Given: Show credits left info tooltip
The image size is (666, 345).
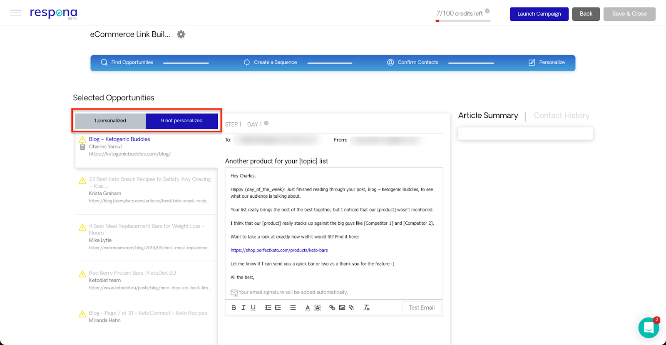Looking at the screenshot, I should tap(487, 11).
